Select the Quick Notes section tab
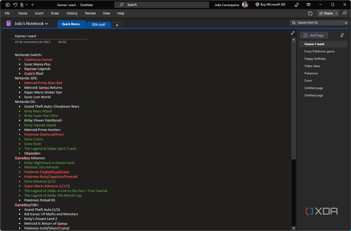 pyautogui.click(x=71, y=24)
